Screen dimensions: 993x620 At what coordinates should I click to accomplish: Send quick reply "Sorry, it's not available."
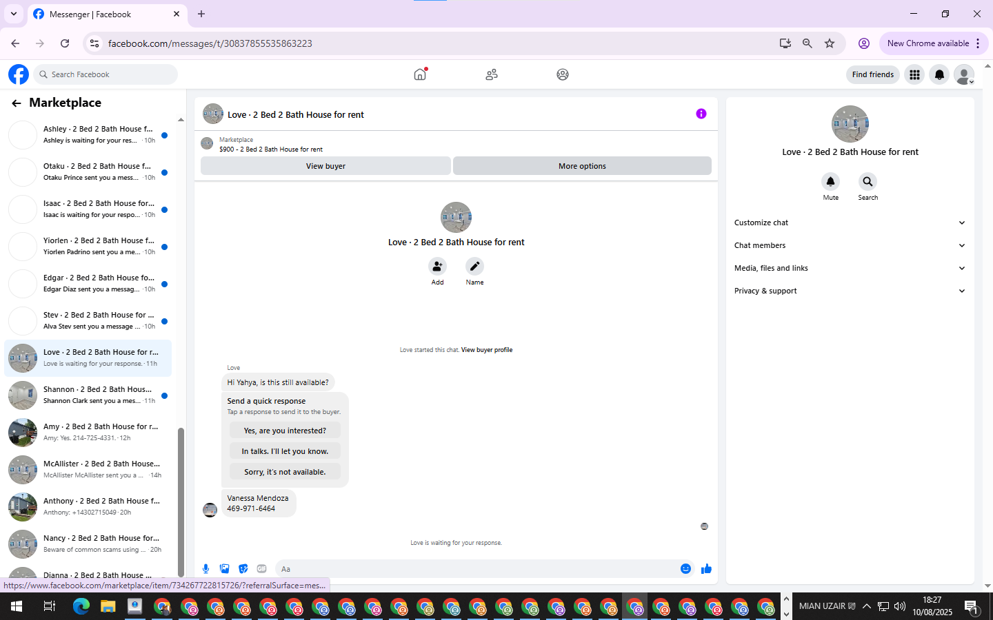(x=285, y=472)
